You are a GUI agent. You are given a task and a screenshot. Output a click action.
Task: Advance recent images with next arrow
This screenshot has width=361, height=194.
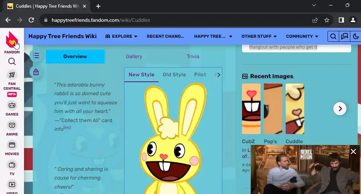tap(340, 109)
